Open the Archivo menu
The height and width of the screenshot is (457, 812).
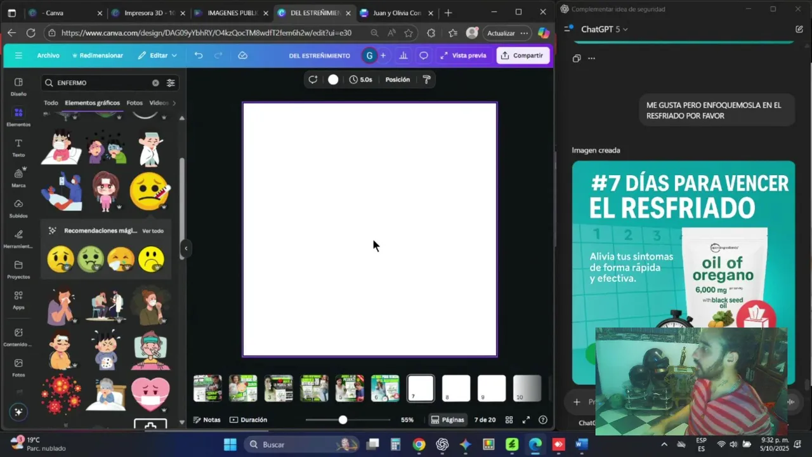click(x=48, y=55)
